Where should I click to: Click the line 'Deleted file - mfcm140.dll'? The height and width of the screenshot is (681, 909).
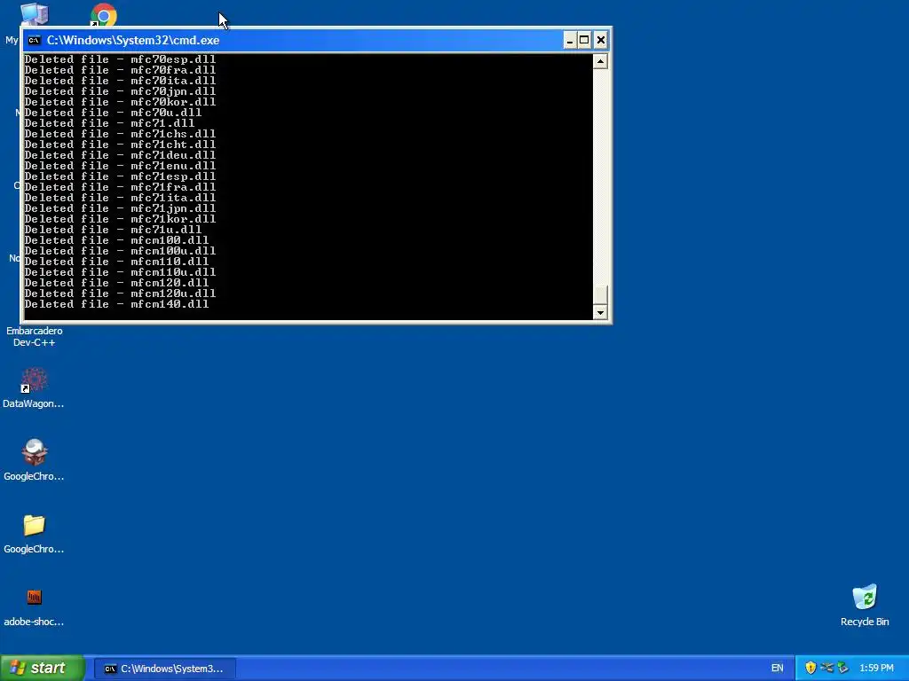point(116,303)
